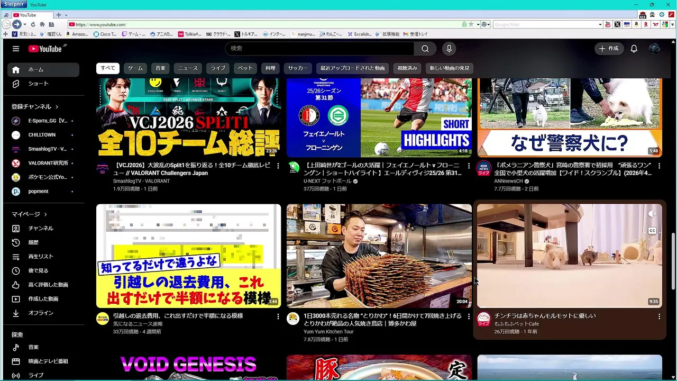
Task: Open more options for フェイエノールト video
Action: 468,166
